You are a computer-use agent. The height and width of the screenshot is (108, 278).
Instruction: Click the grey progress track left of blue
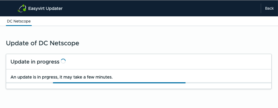click(x=30, y=83)
